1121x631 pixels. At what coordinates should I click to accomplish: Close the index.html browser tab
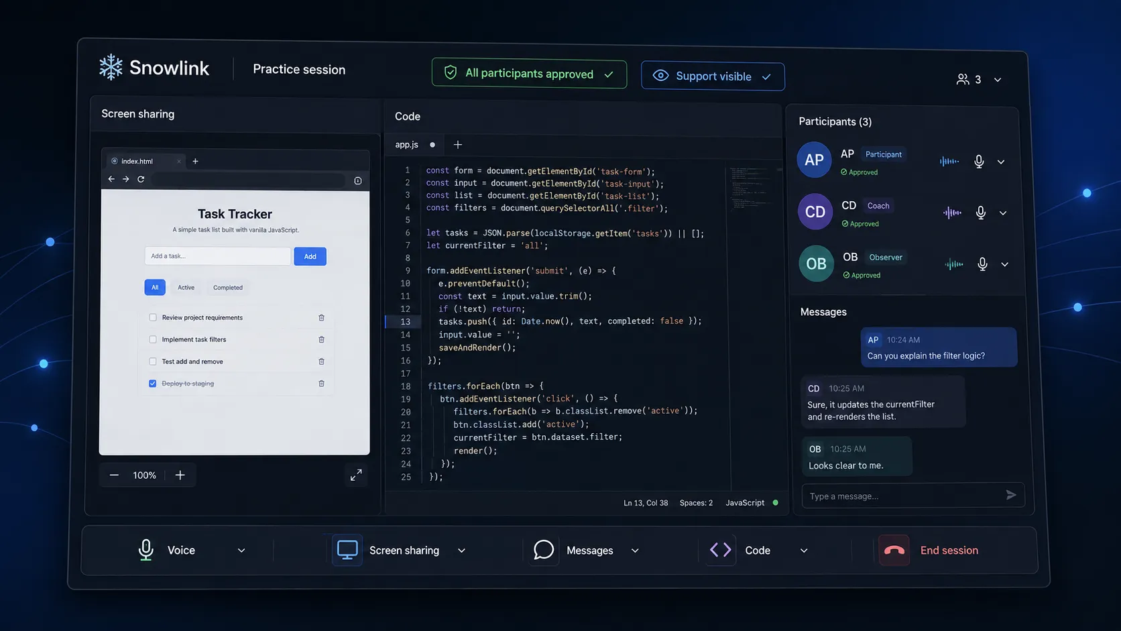tap(179, 161)
